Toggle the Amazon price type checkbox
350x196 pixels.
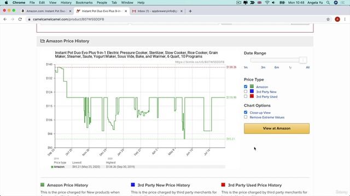point(246,87)
